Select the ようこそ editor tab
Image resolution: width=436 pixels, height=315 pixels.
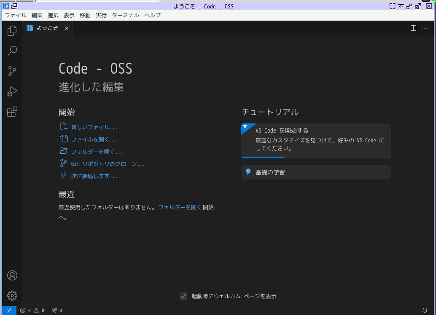click(48, 28)
